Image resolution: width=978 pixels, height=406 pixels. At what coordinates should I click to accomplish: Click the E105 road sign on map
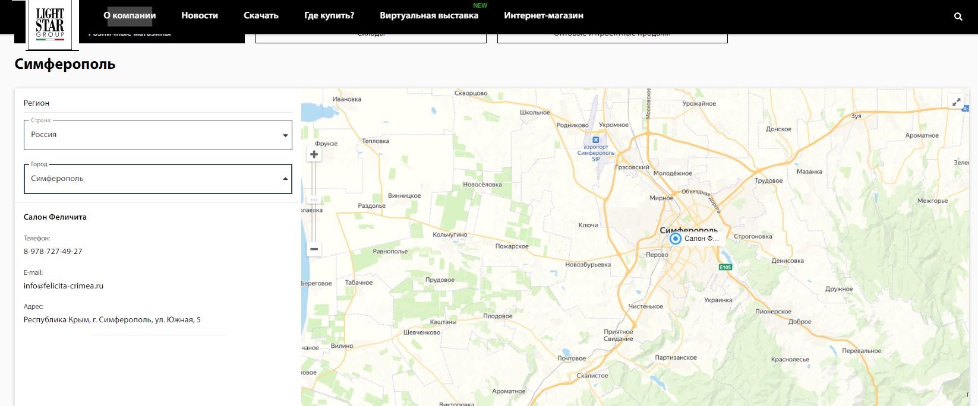click(x=725, y=267)
